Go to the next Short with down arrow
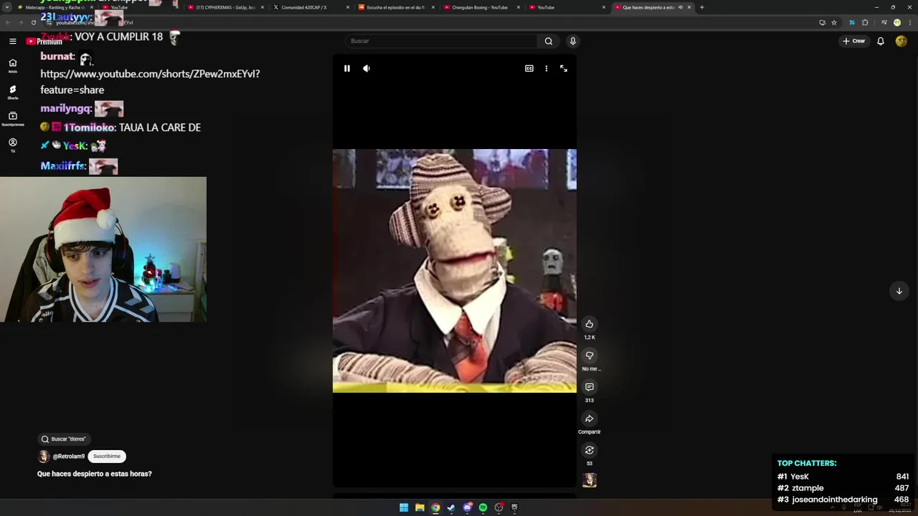918x516 pixels. [899, 291]
